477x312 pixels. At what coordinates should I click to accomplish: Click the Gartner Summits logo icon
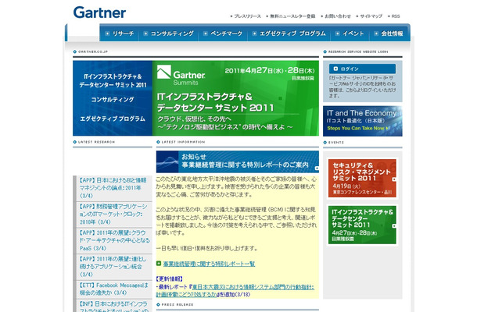164,72
